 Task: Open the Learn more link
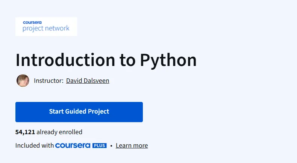[x=132, y=145]
